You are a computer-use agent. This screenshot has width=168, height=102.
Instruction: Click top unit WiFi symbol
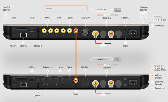14,29
